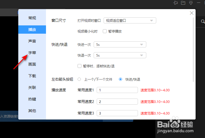Select the 其他 settings tab
The image size is (205, 138).
coord(32,111)
